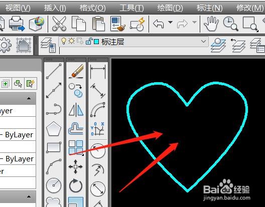Click the Undo arrow

pyautogui.click(x=159, y=24)
